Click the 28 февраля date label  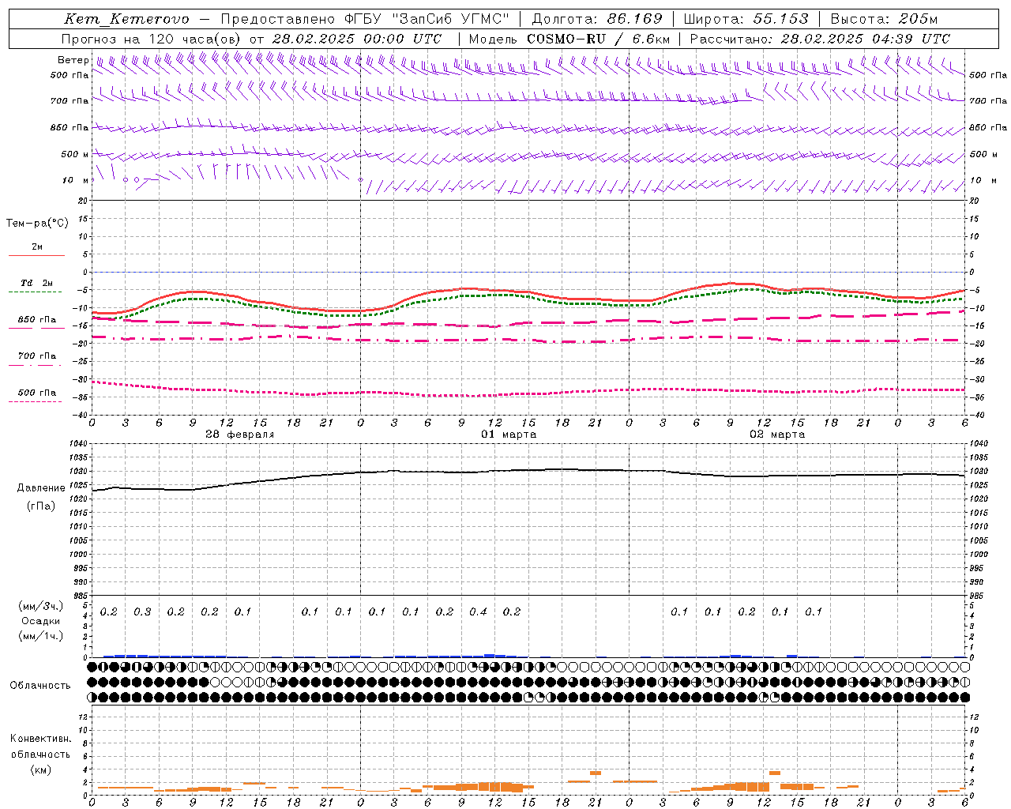[x=240, y=435]
